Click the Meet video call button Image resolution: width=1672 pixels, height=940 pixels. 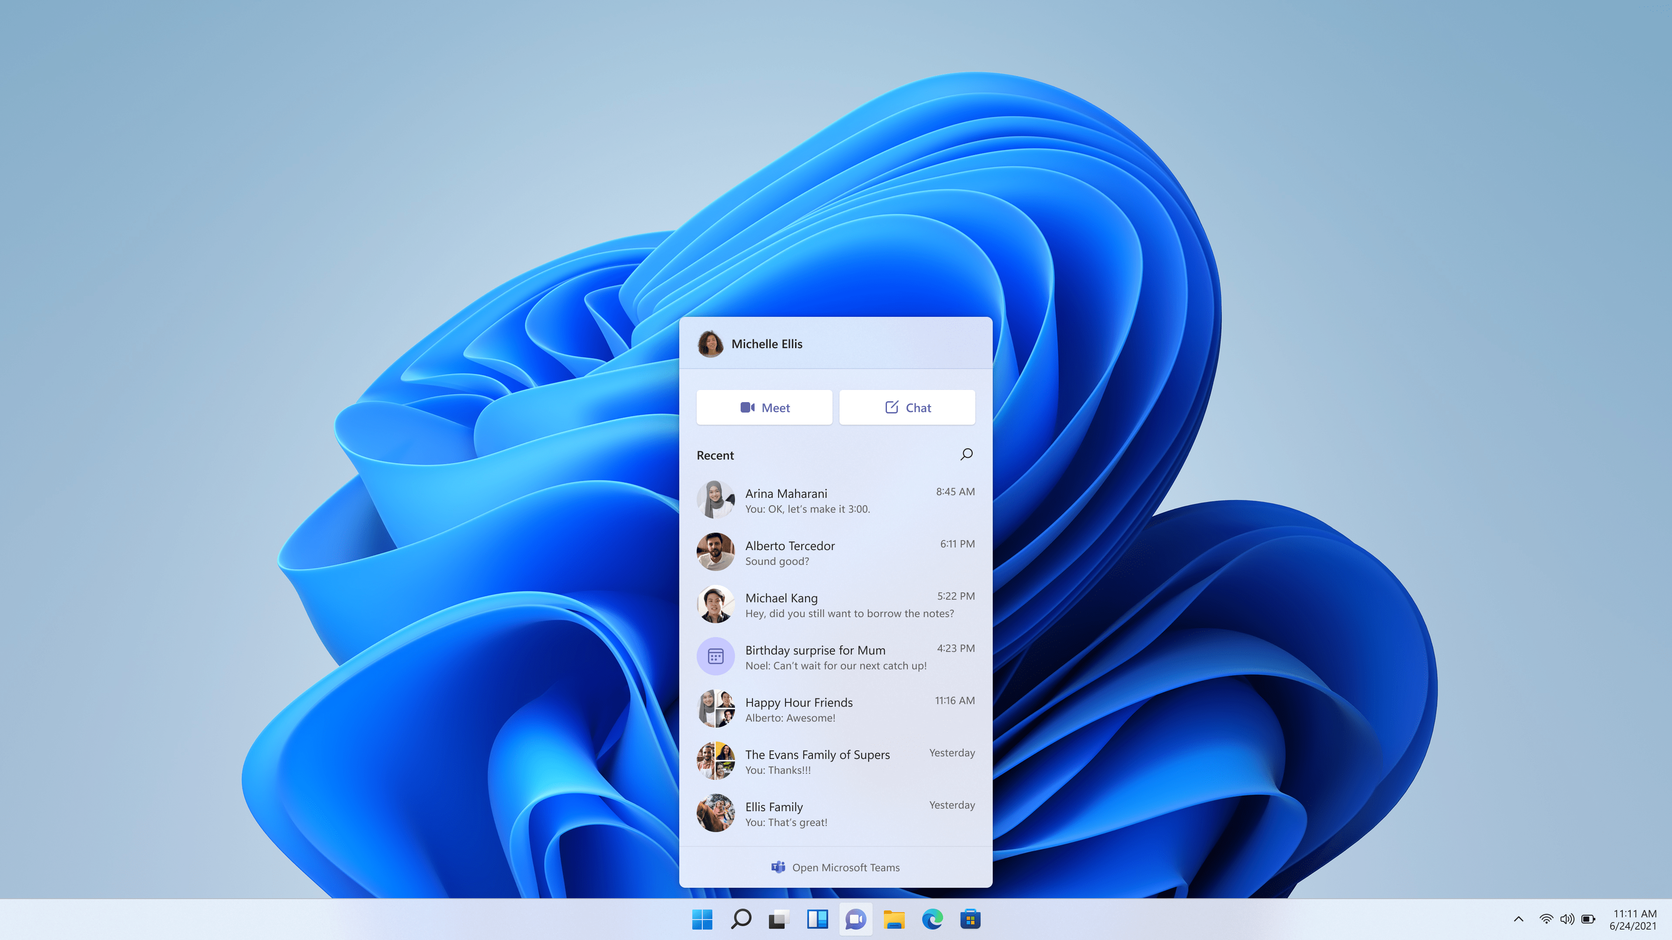tap(764, 406)
